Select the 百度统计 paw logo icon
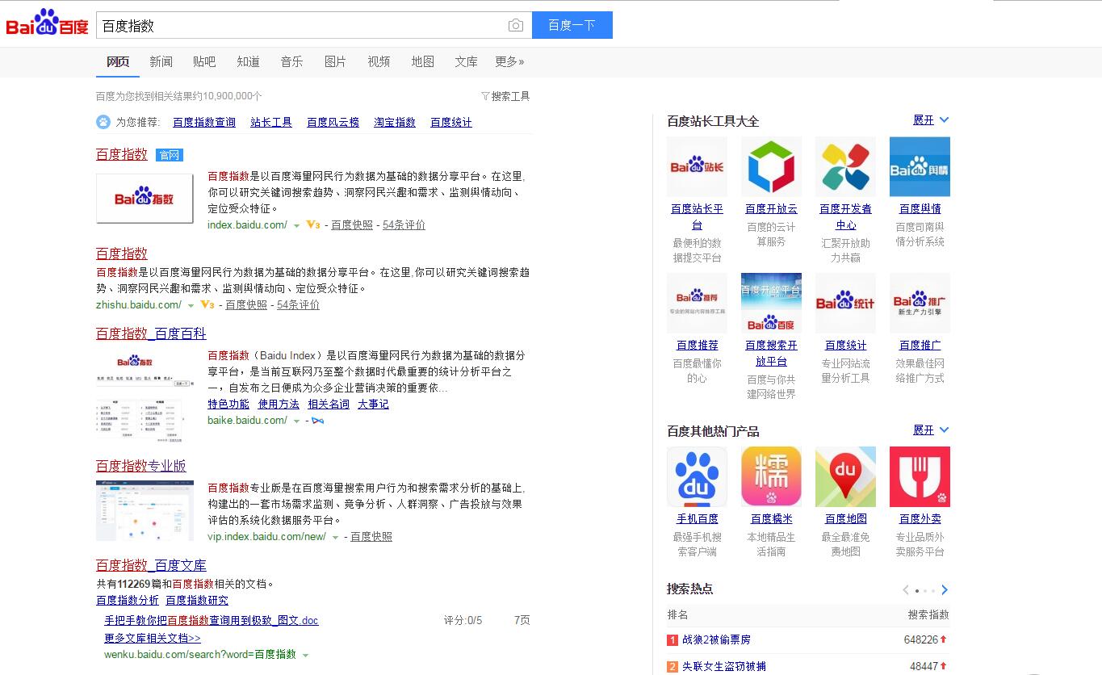This screenshot has width=1102, height=675. 845,303
